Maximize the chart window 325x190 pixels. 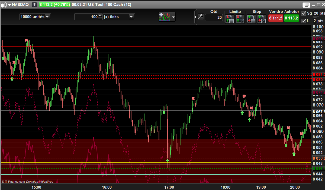[318, 5]
